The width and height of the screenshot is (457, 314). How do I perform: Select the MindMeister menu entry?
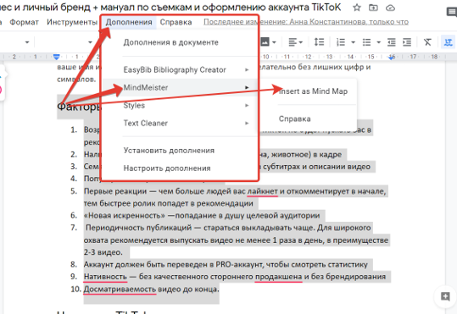point(180,87)
